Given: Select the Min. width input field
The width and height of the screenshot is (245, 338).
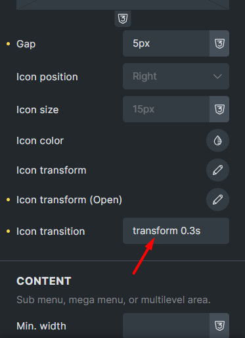Looking at the screenshot, I should click(166, 326).
